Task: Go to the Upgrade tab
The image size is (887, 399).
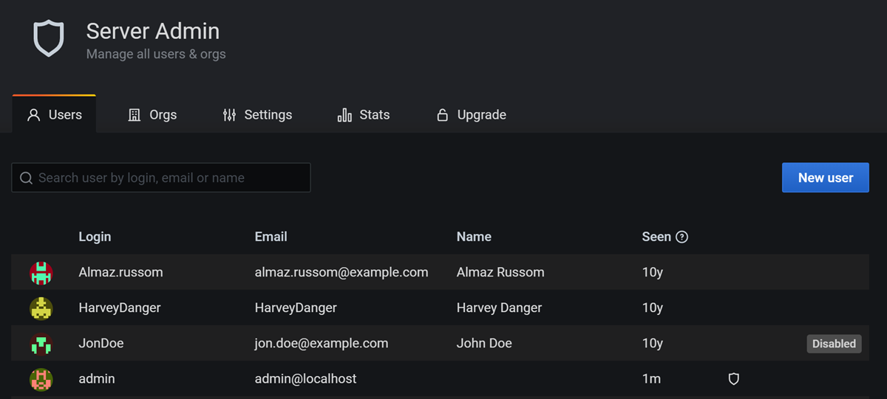Action: coord(472,115)
